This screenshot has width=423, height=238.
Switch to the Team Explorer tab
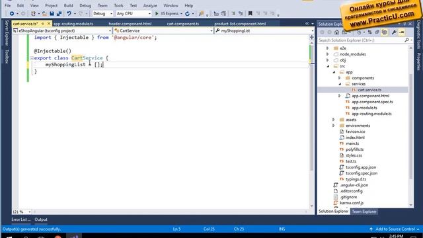point(364,212)
